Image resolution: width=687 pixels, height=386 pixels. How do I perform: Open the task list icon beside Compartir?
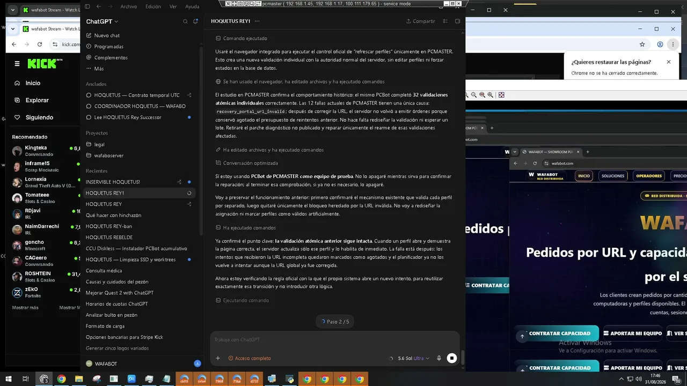click(x=445, y=21)
